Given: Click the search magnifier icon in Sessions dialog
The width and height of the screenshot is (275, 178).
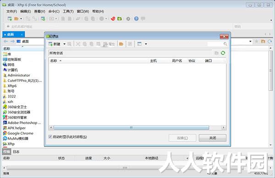Looking at the screenshot, I should pos(225,44).
